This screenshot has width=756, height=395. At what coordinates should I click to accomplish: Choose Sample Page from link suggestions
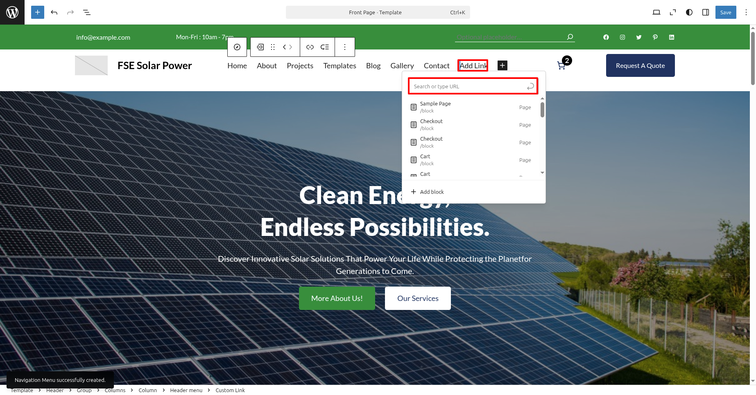pos(471,107)
